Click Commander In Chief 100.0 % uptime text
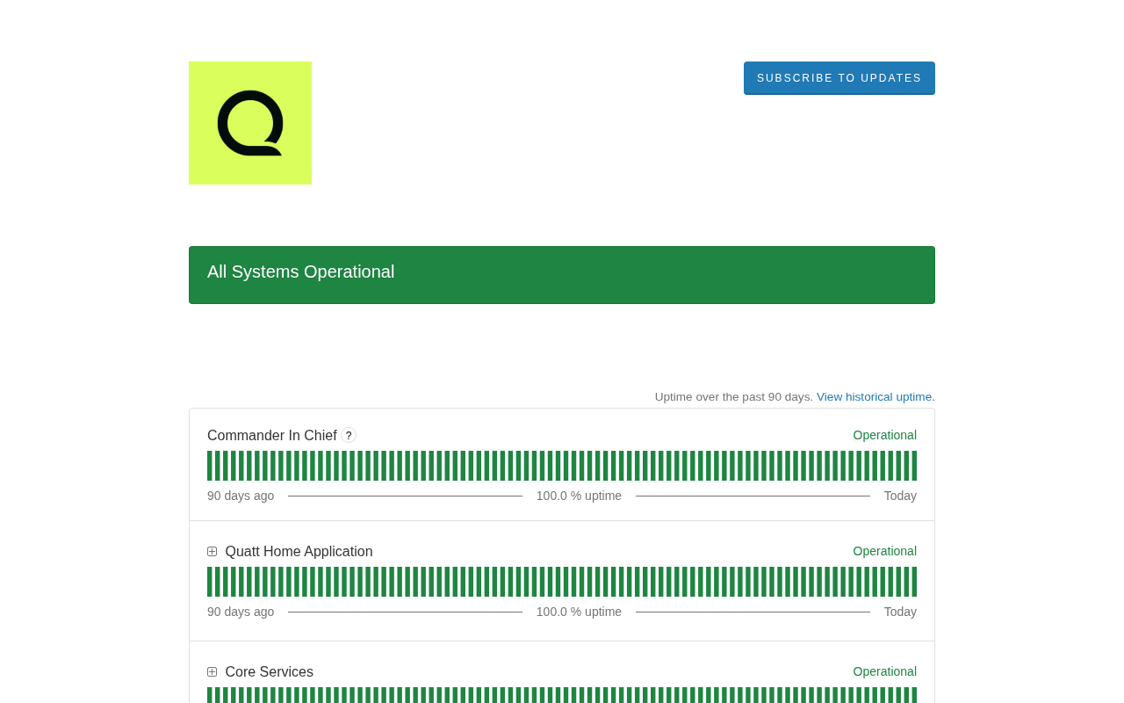This screenshot has width=1124, height=703. pyautogui.click(x=579, y=496)
